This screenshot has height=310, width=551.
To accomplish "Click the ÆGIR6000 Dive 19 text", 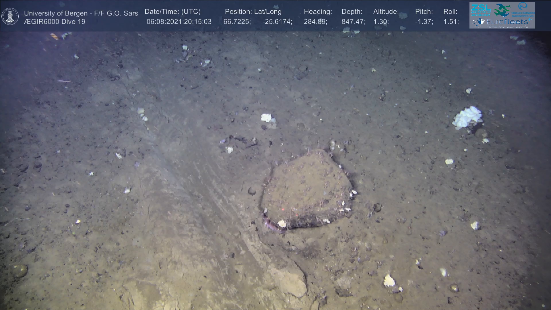I will click(55, 22).
